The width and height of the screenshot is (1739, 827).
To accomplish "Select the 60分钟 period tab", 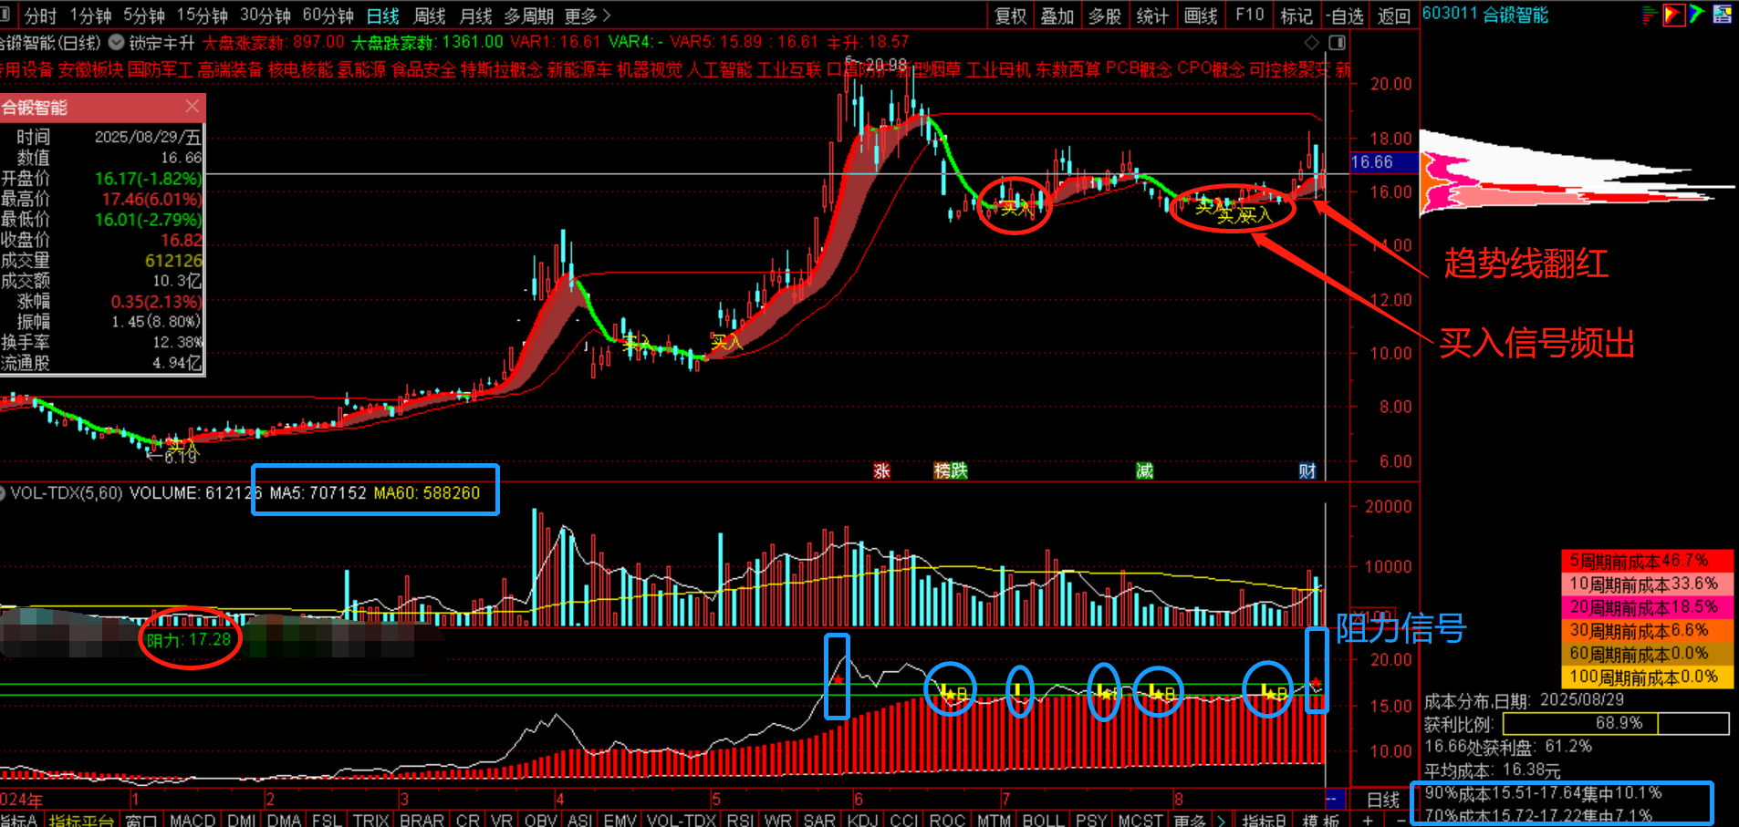I will point(328,16).
